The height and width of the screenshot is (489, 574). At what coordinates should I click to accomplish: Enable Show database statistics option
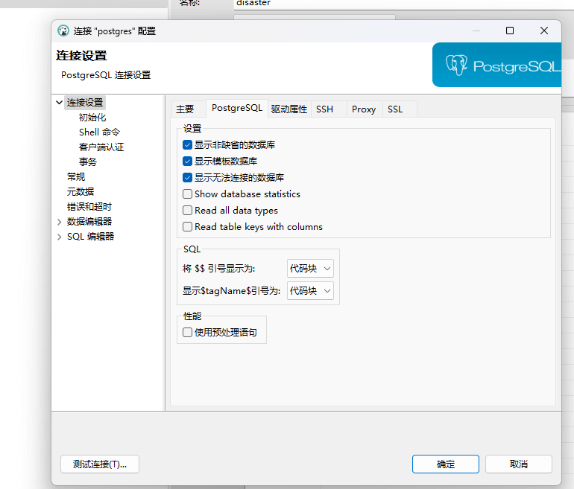click(188, 194)
